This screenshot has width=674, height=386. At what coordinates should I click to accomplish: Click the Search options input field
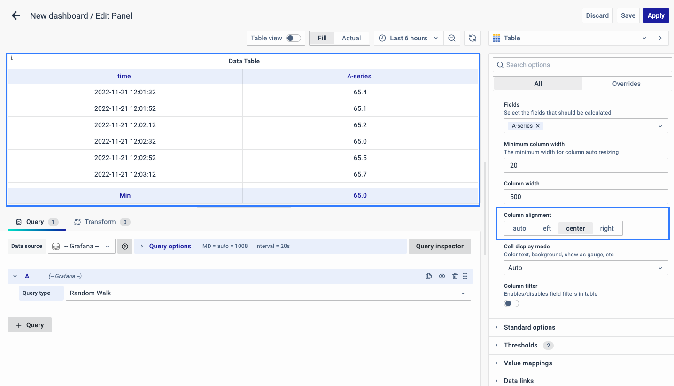(582, 65)
